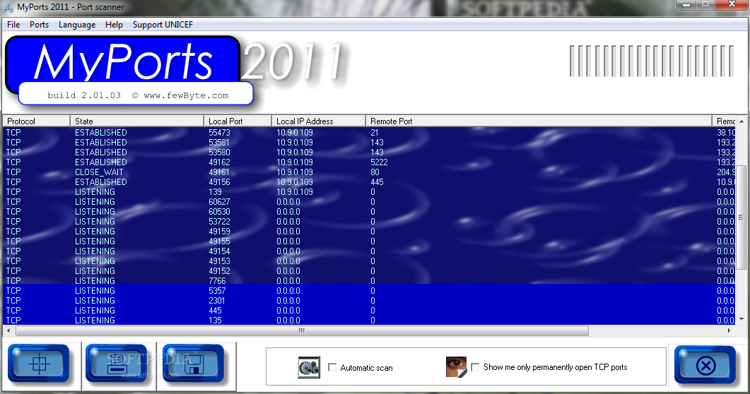
Task: Select the row with local port 49156
Action: tap(369, 182)
